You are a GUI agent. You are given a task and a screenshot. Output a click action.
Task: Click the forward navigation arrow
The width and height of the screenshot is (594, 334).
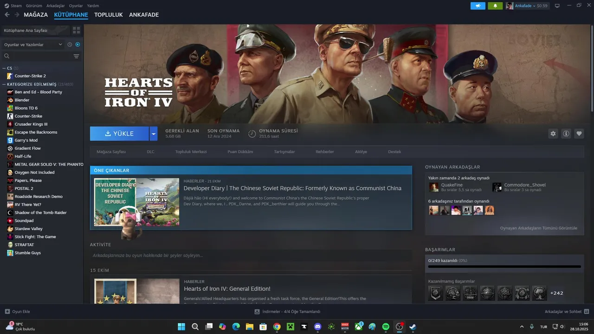tap(17, 15)
